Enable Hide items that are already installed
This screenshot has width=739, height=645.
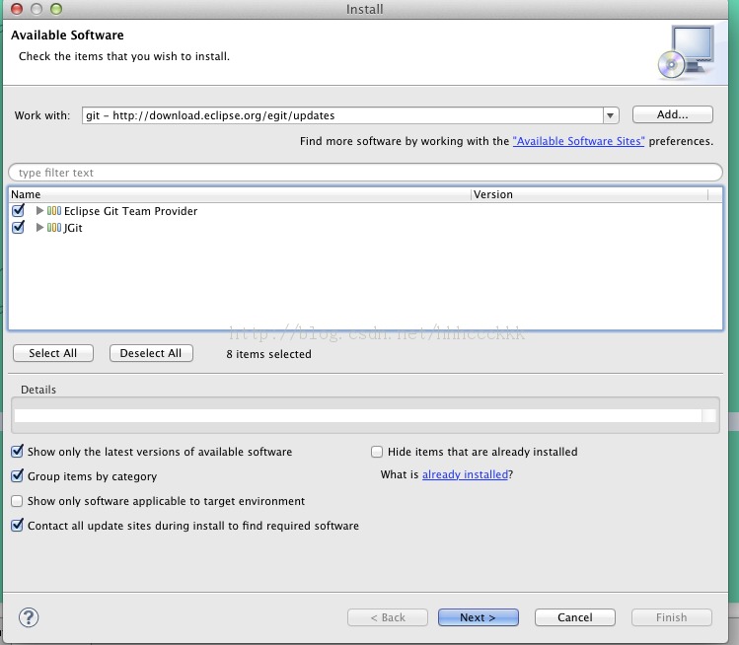(x=377, y=452)
